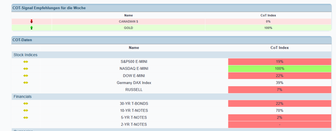Click the 2-YR T-NOTES row name
Screen dimensions: 336x131
pos(134,124)
